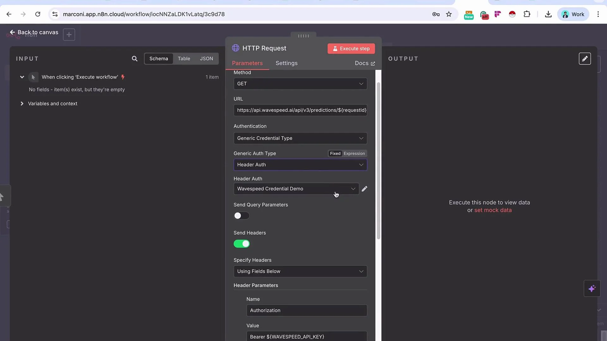607x341 pixels.
Task: Execute the HTTP Request step
Action: [351, 49]
